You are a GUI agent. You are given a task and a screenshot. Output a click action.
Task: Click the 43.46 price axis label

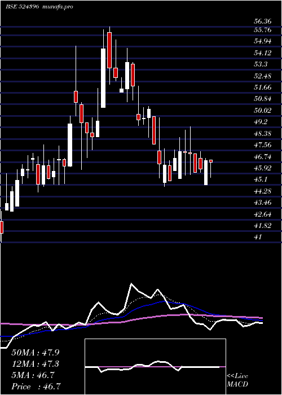coord(263,203)
